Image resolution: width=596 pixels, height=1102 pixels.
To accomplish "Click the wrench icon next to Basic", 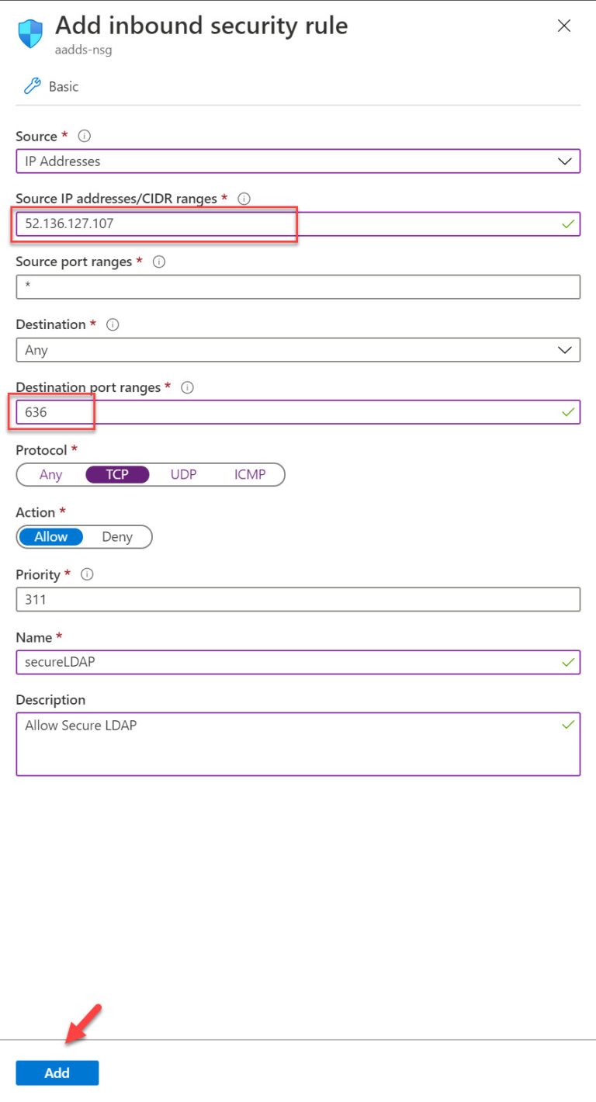I will pyautogui.click(x=29, y=85).
